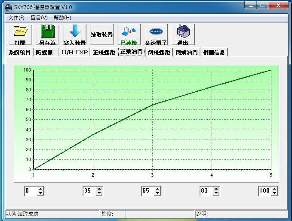Screen dimensions: 292x221
Task: Decrease the 35 value with down arrow
Action: click(x=99, y=193)
